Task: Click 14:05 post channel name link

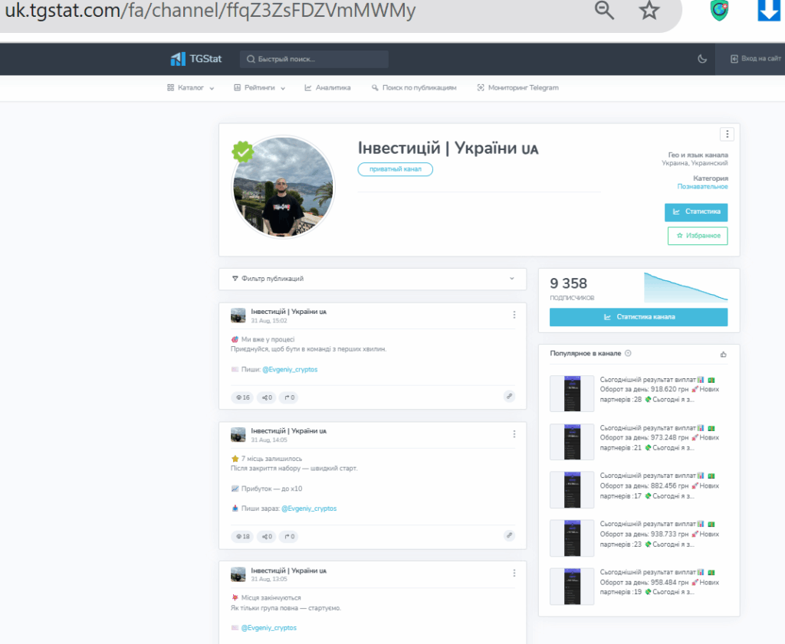Action: pyautogui.click(x=289, y=431)
